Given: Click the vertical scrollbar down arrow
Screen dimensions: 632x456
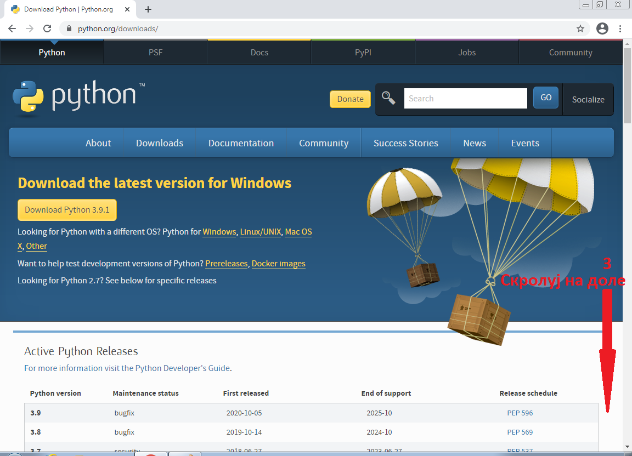Looking at the screenshot, I should (x=627, y=447).
